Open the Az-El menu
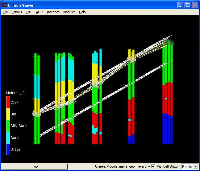 tap(39, 12)
